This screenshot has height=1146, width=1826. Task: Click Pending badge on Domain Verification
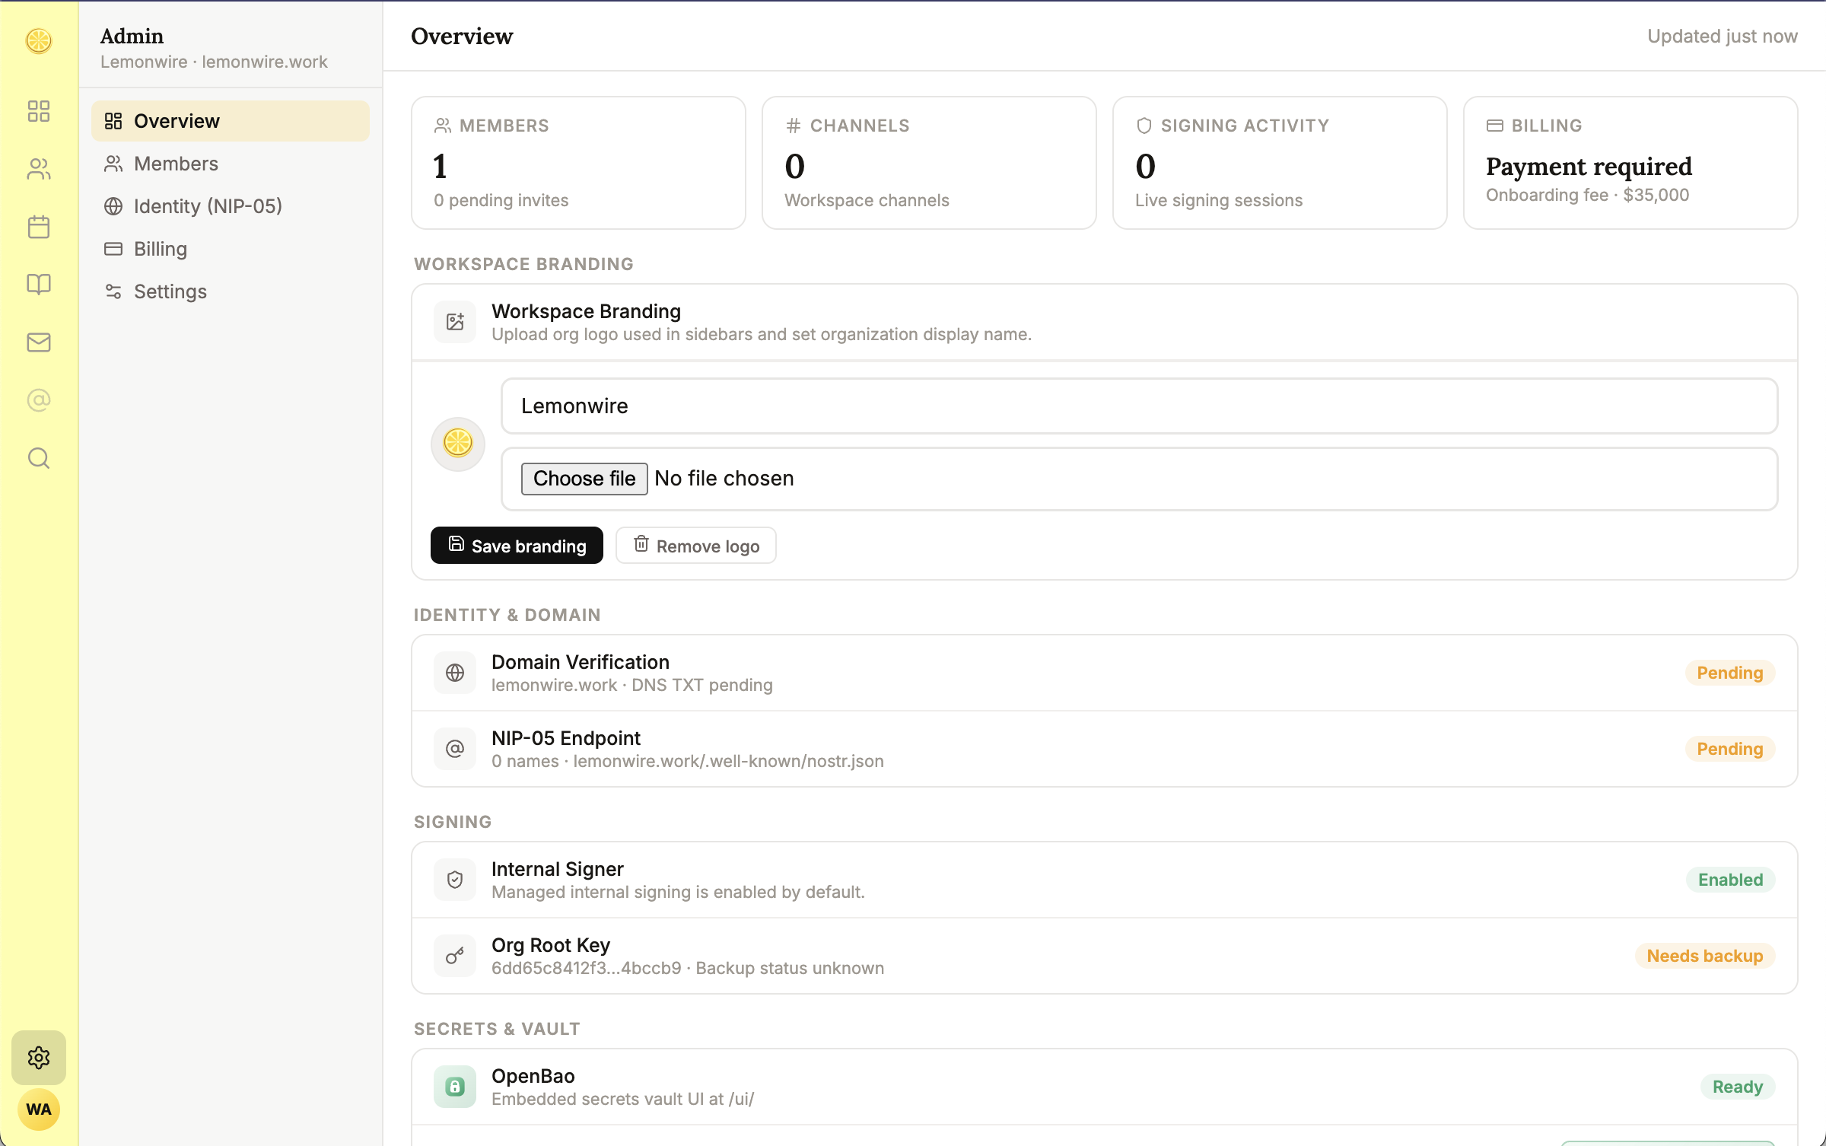[x=1730, y=673]
